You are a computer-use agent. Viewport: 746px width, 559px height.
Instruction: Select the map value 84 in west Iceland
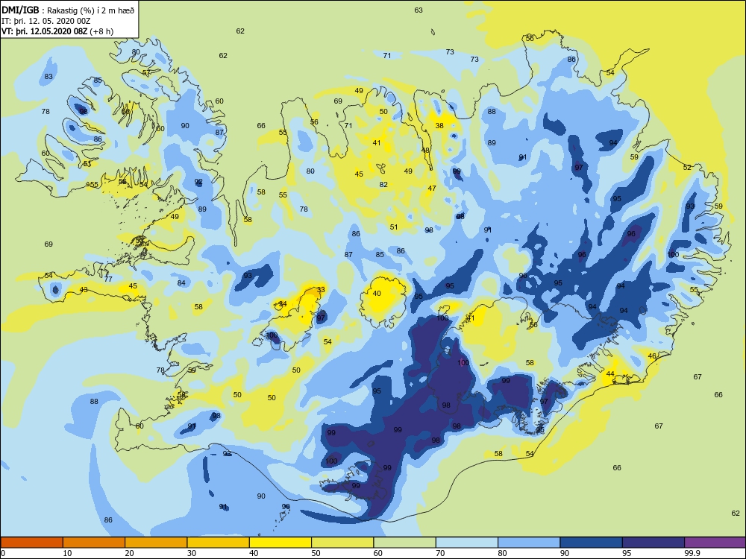181,282
